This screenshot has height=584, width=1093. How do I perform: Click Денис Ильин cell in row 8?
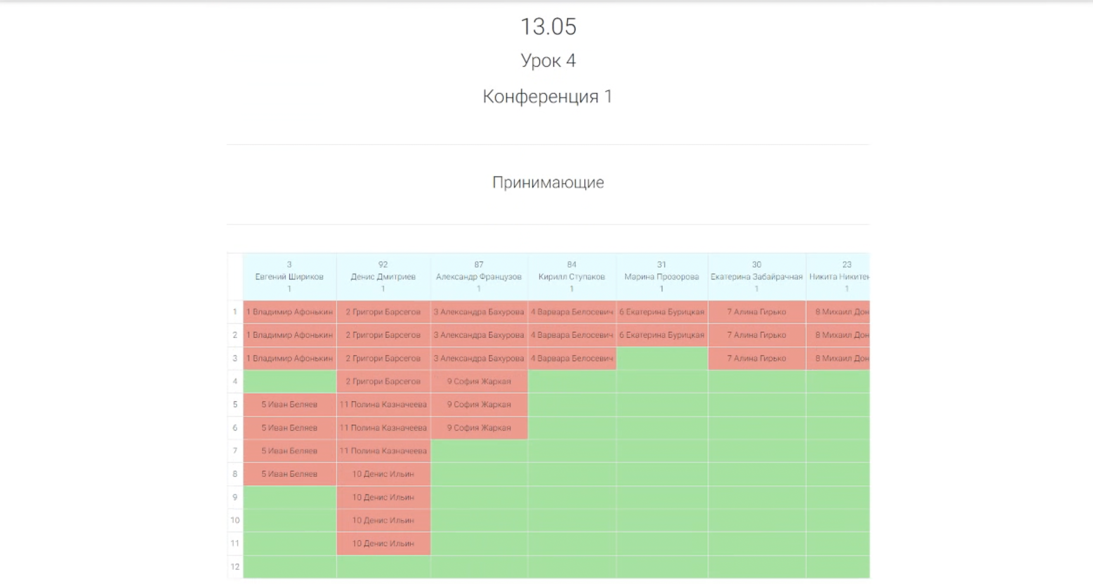tap(383, 474)
